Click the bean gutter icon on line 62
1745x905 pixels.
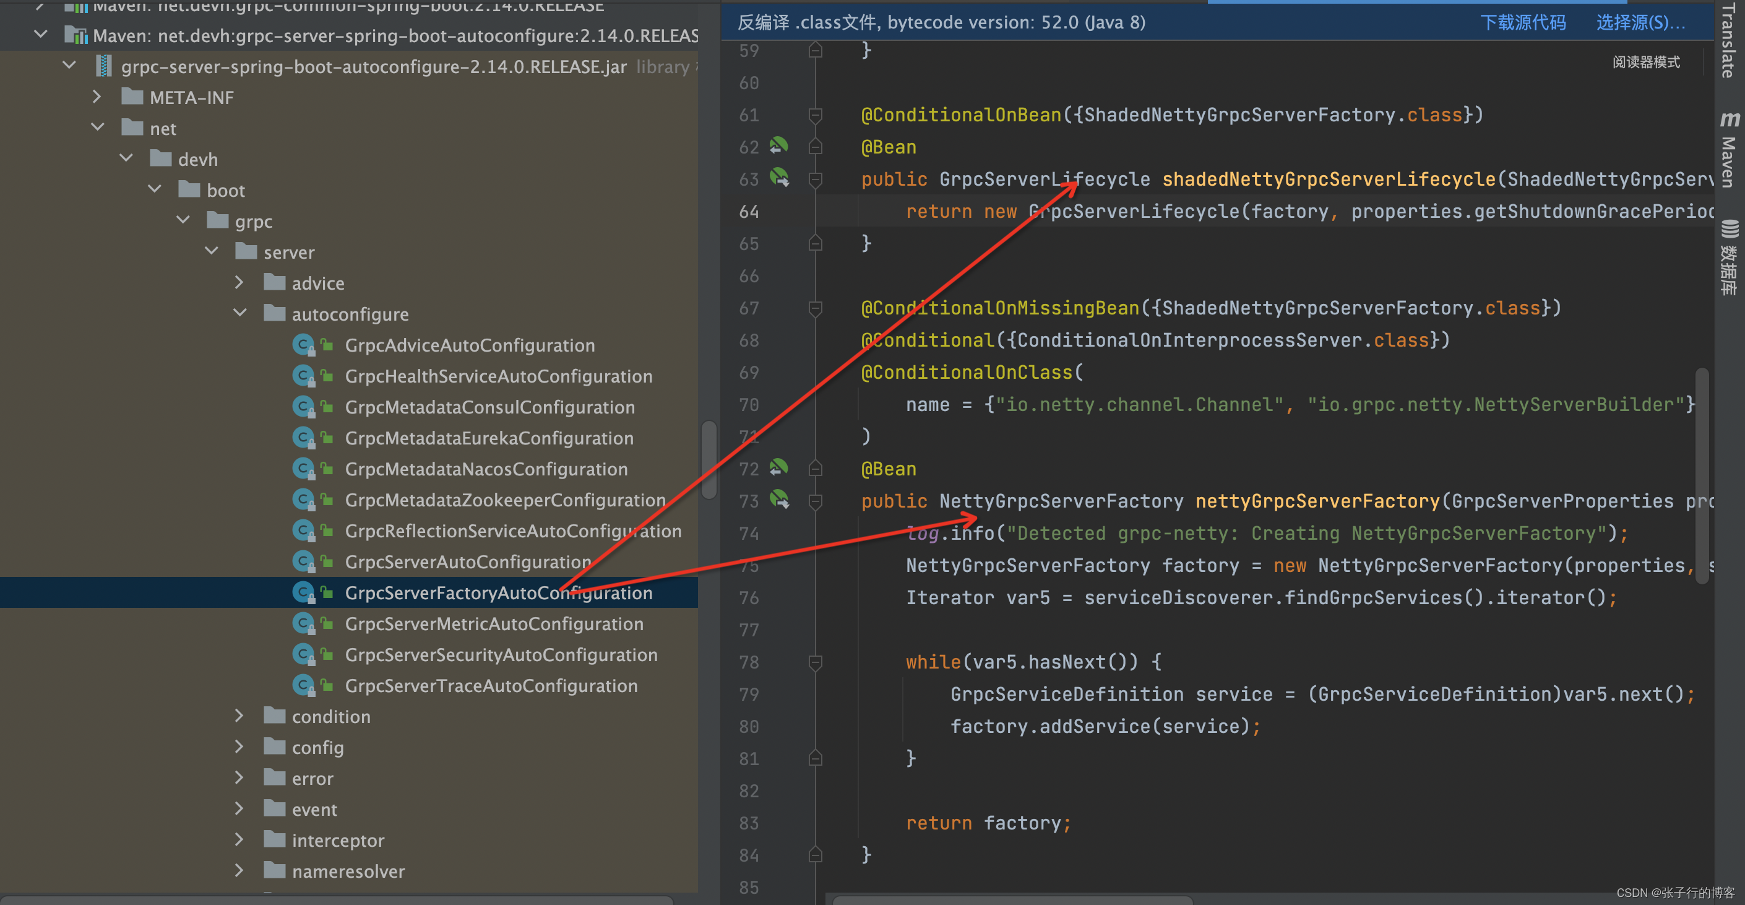(x=778, y=145)
